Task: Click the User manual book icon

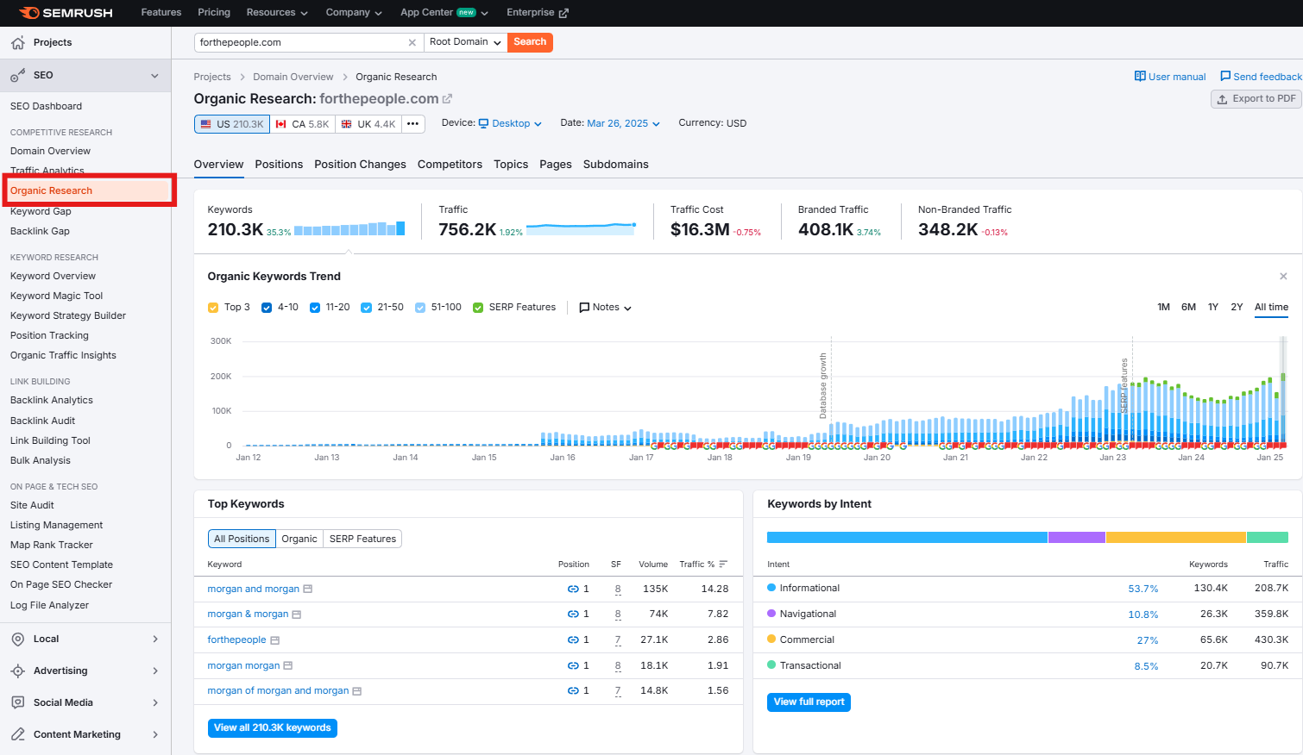Action: coord(1140,77)
